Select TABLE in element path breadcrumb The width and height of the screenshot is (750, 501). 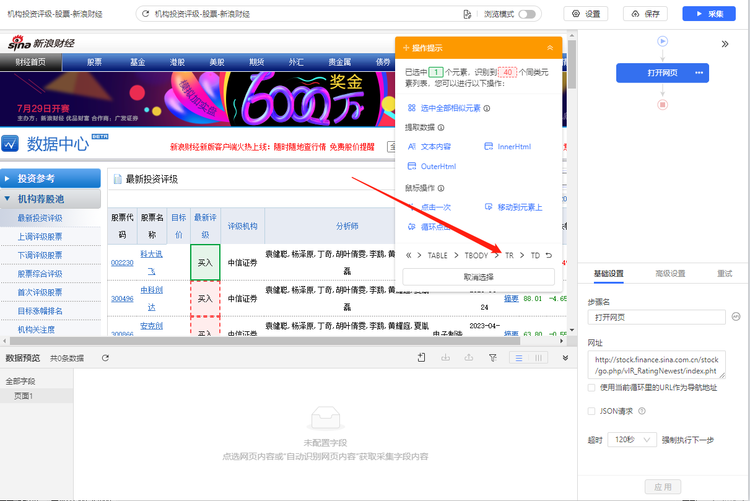click(437, 255)
